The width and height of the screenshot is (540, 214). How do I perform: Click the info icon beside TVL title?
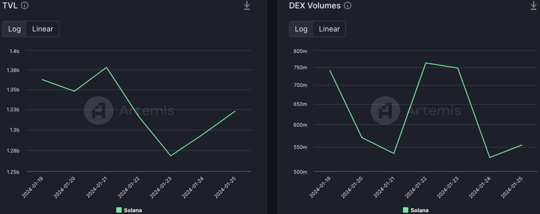click(25, 6)
